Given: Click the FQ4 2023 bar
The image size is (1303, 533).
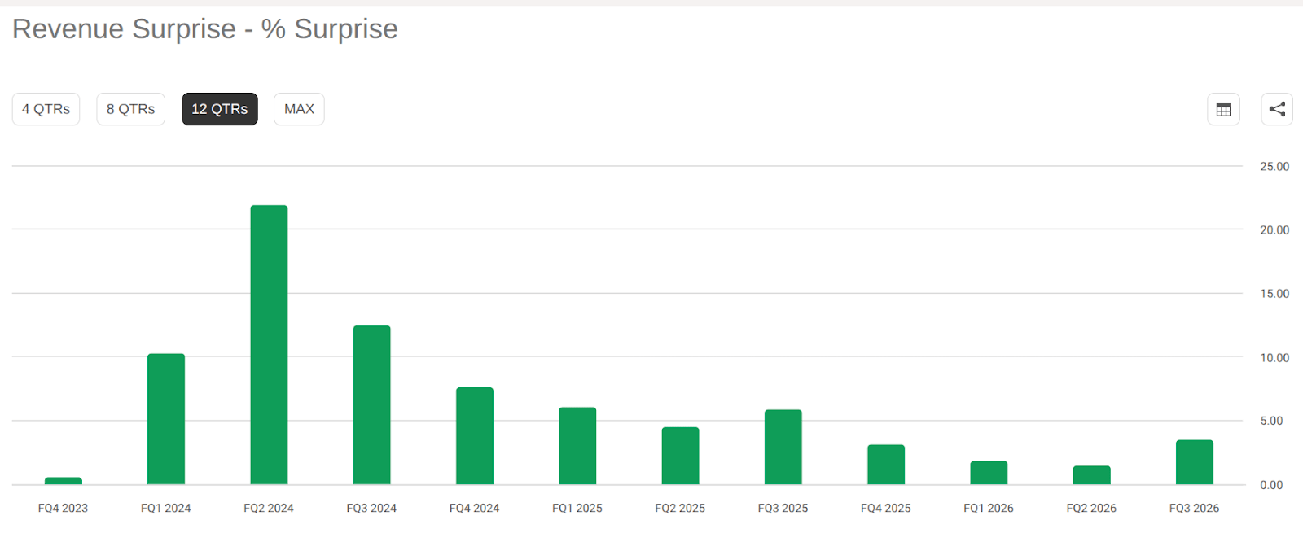Looking at the screenshot, I should (x=64, y=481).
